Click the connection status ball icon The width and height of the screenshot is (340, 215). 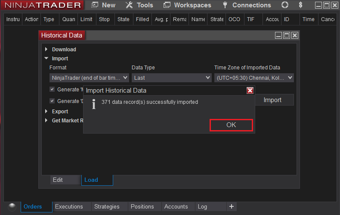coord(12,207)
